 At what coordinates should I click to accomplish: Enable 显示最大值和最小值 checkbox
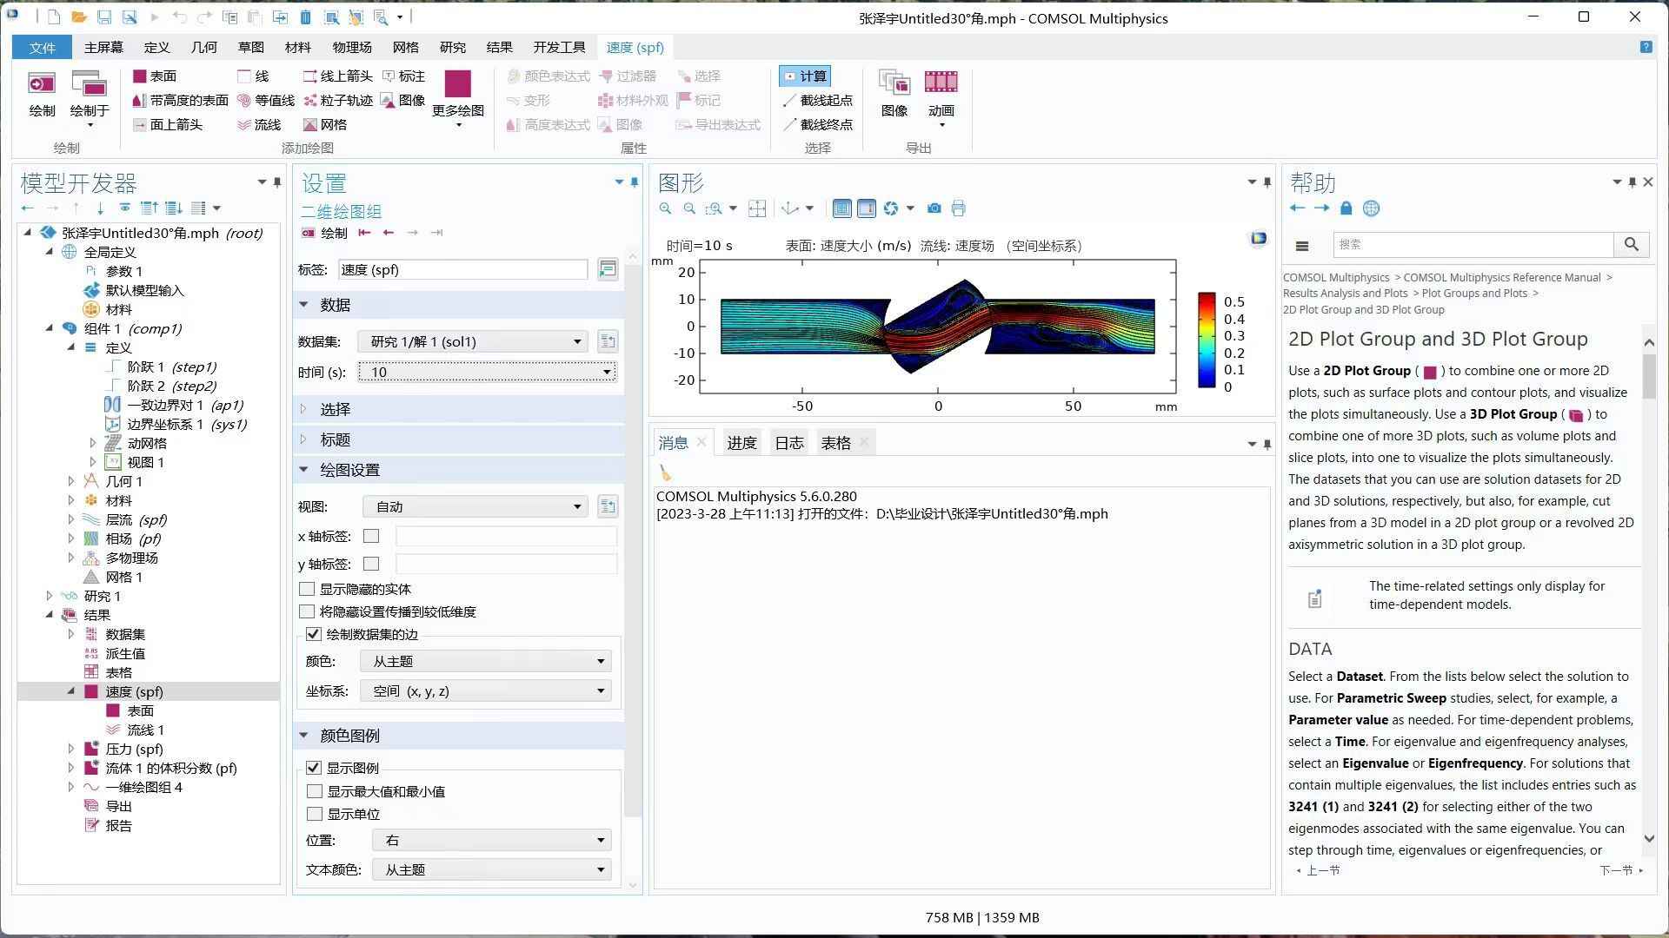click(x=315, y=791)
